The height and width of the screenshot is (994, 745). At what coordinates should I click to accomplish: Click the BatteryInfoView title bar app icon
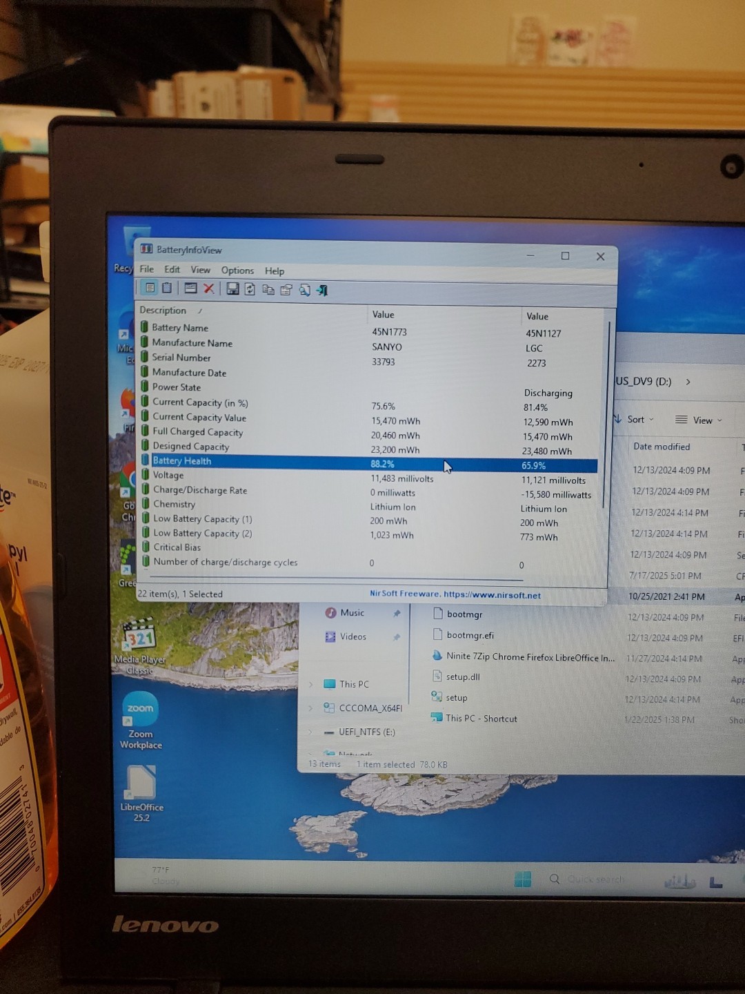[146, 248]
